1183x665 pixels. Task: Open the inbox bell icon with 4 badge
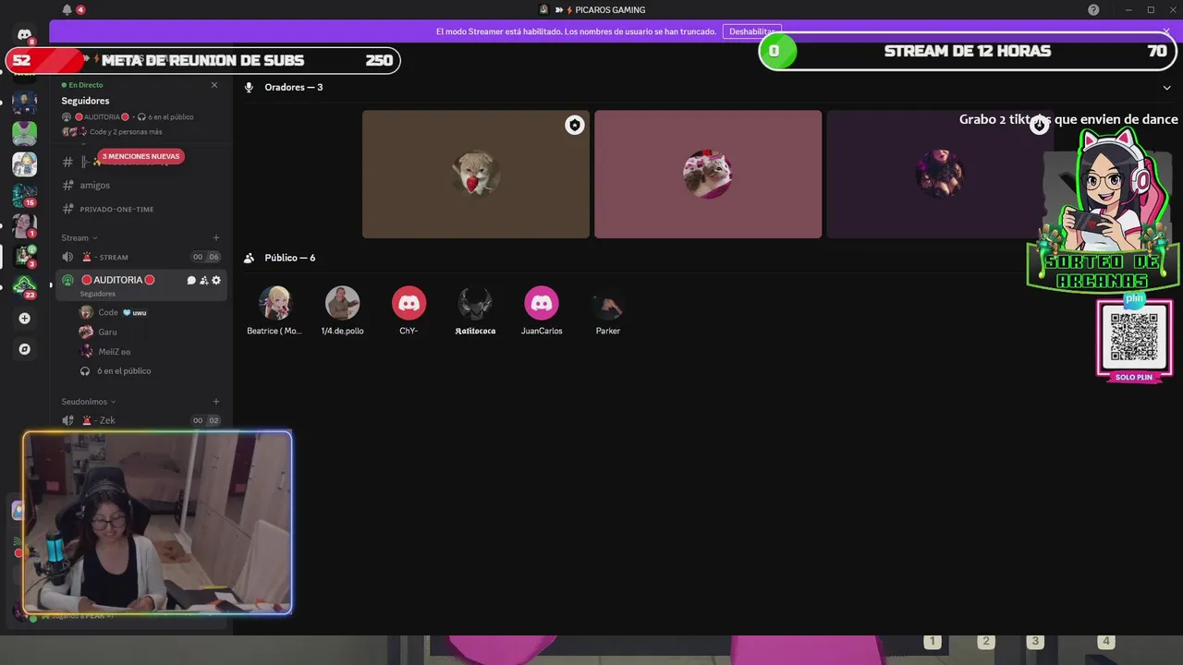pyautogui.click(x=67, y=9)
